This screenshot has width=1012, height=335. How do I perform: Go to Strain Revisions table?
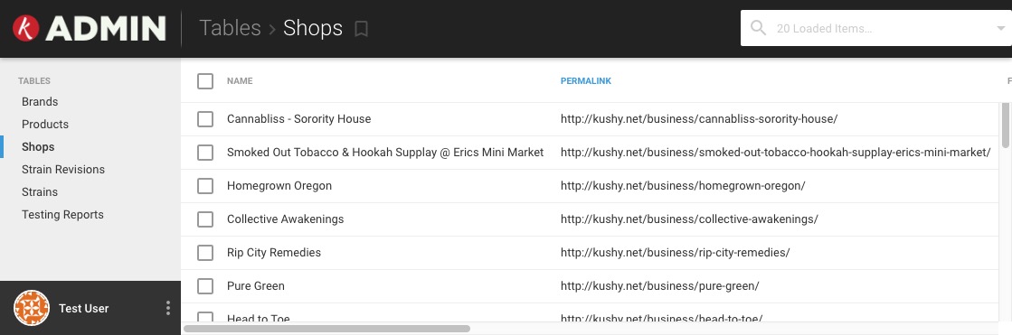(x=63, y=170)
